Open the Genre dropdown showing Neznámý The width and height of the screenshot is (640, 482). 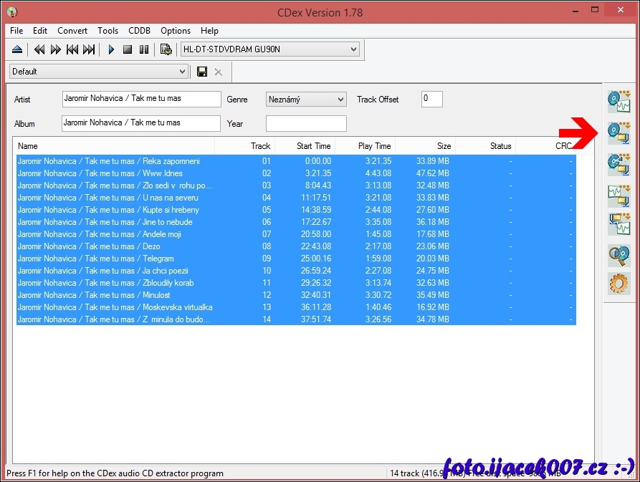click(x=340, y=100)
